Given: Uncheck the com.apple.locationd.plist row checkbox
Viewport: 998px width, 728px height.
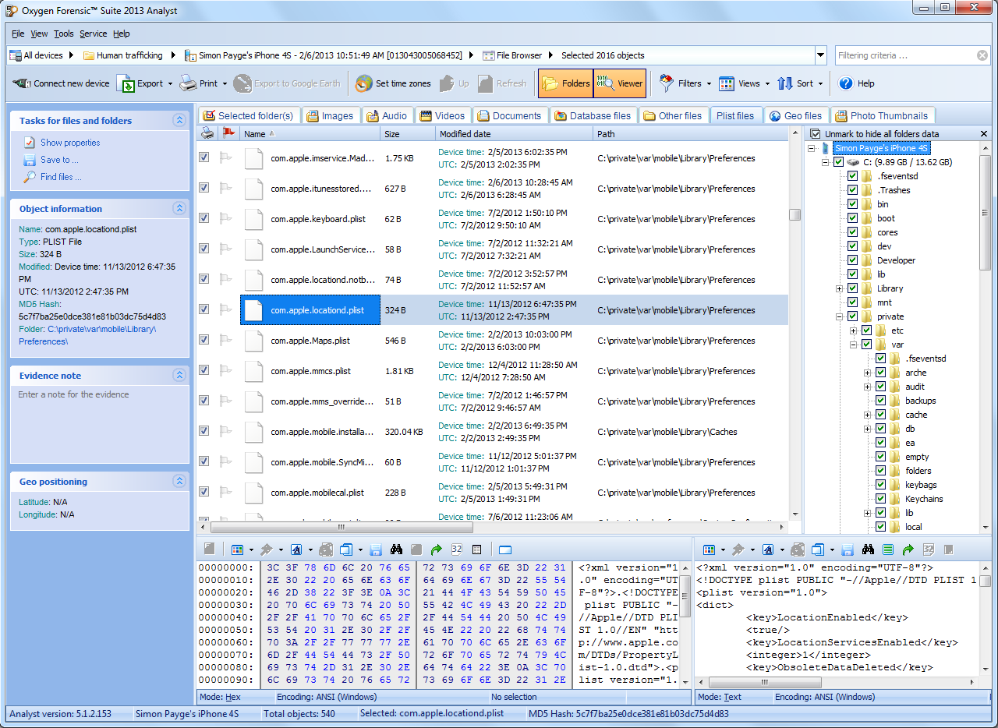Looking at the screenshot, I should (204, 309).
